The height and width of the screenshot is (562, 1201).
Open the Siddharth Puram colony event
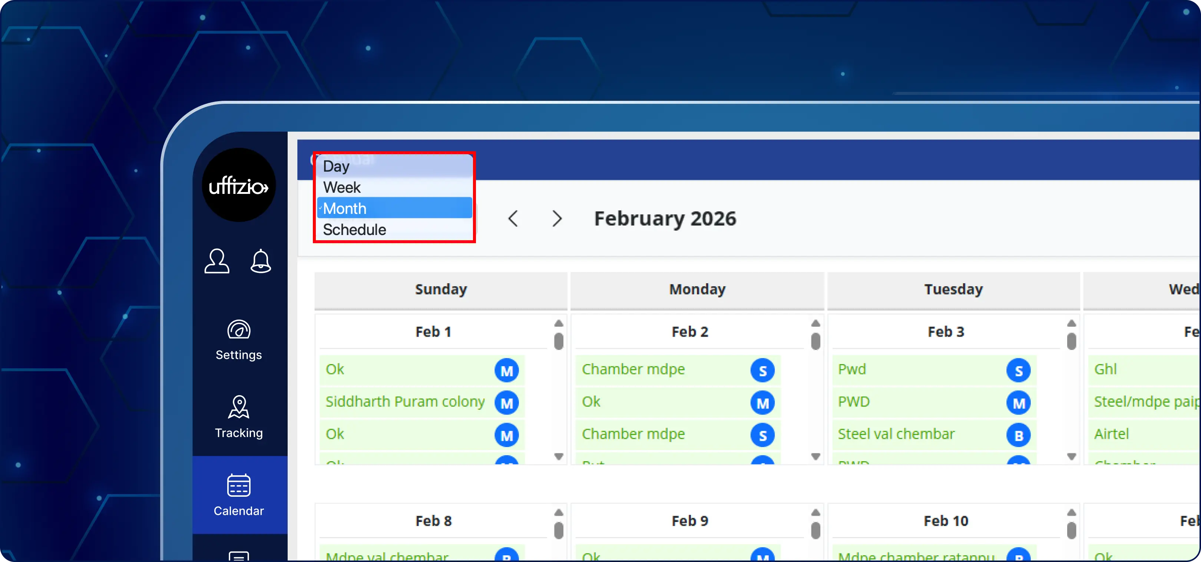point(405,401)
